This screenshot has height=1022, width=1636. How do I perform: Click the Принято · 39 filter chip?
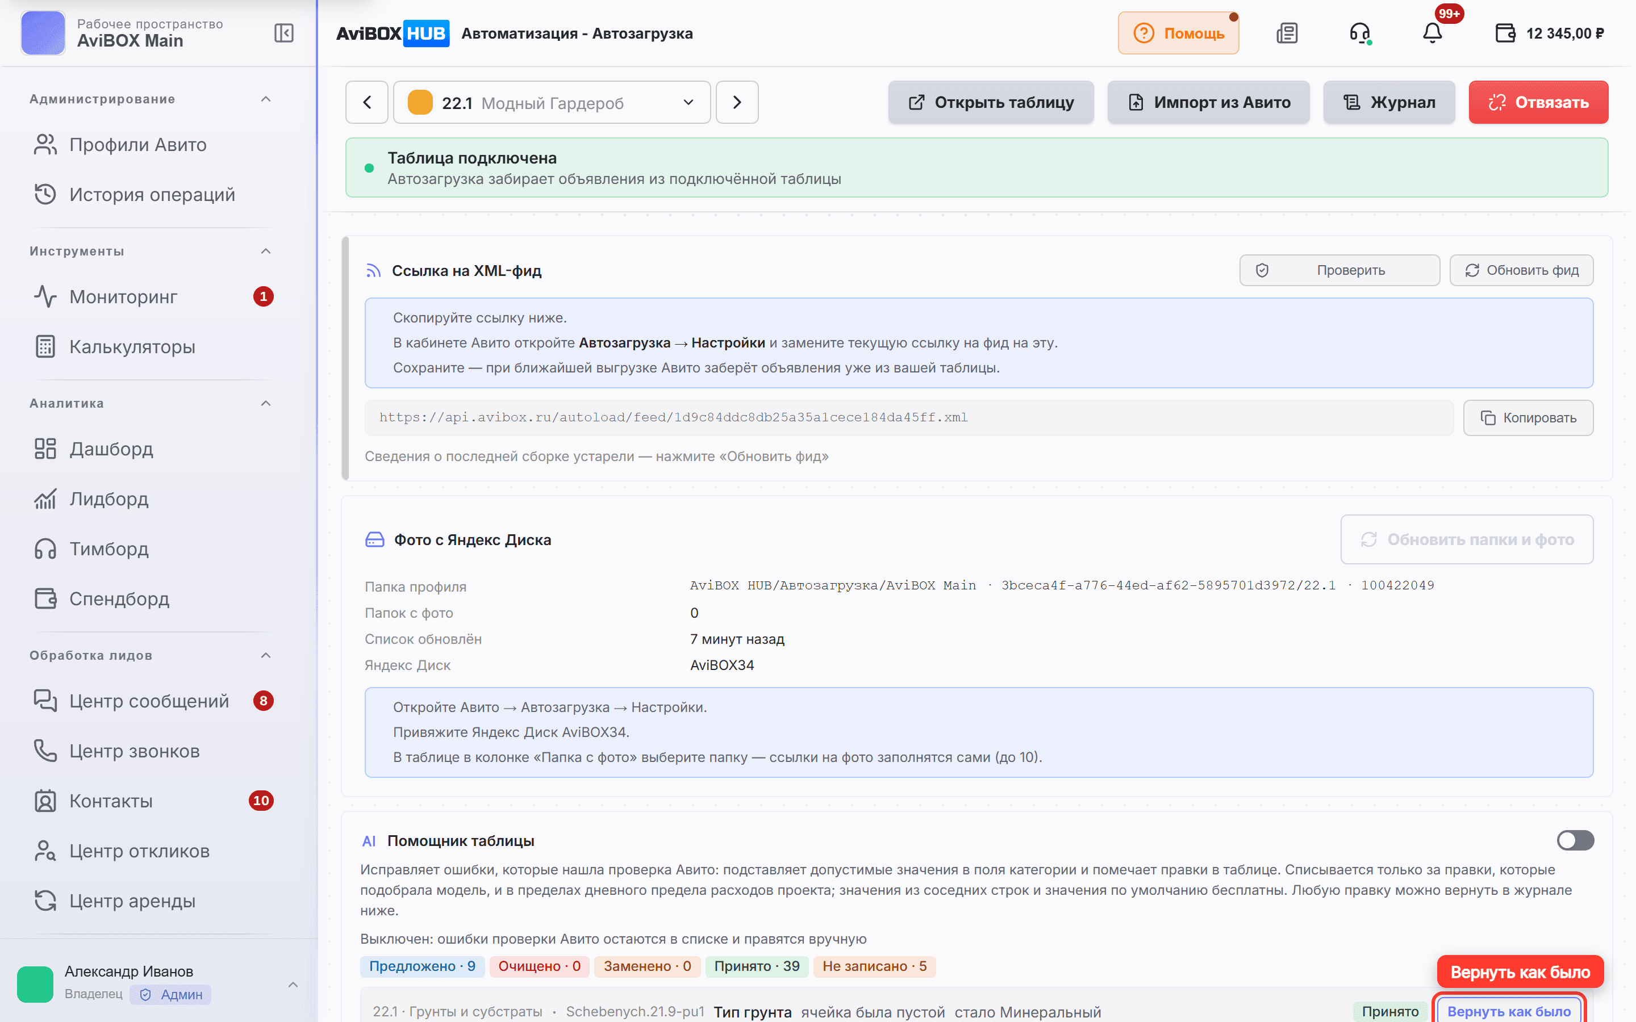click(x=757, y=966)
